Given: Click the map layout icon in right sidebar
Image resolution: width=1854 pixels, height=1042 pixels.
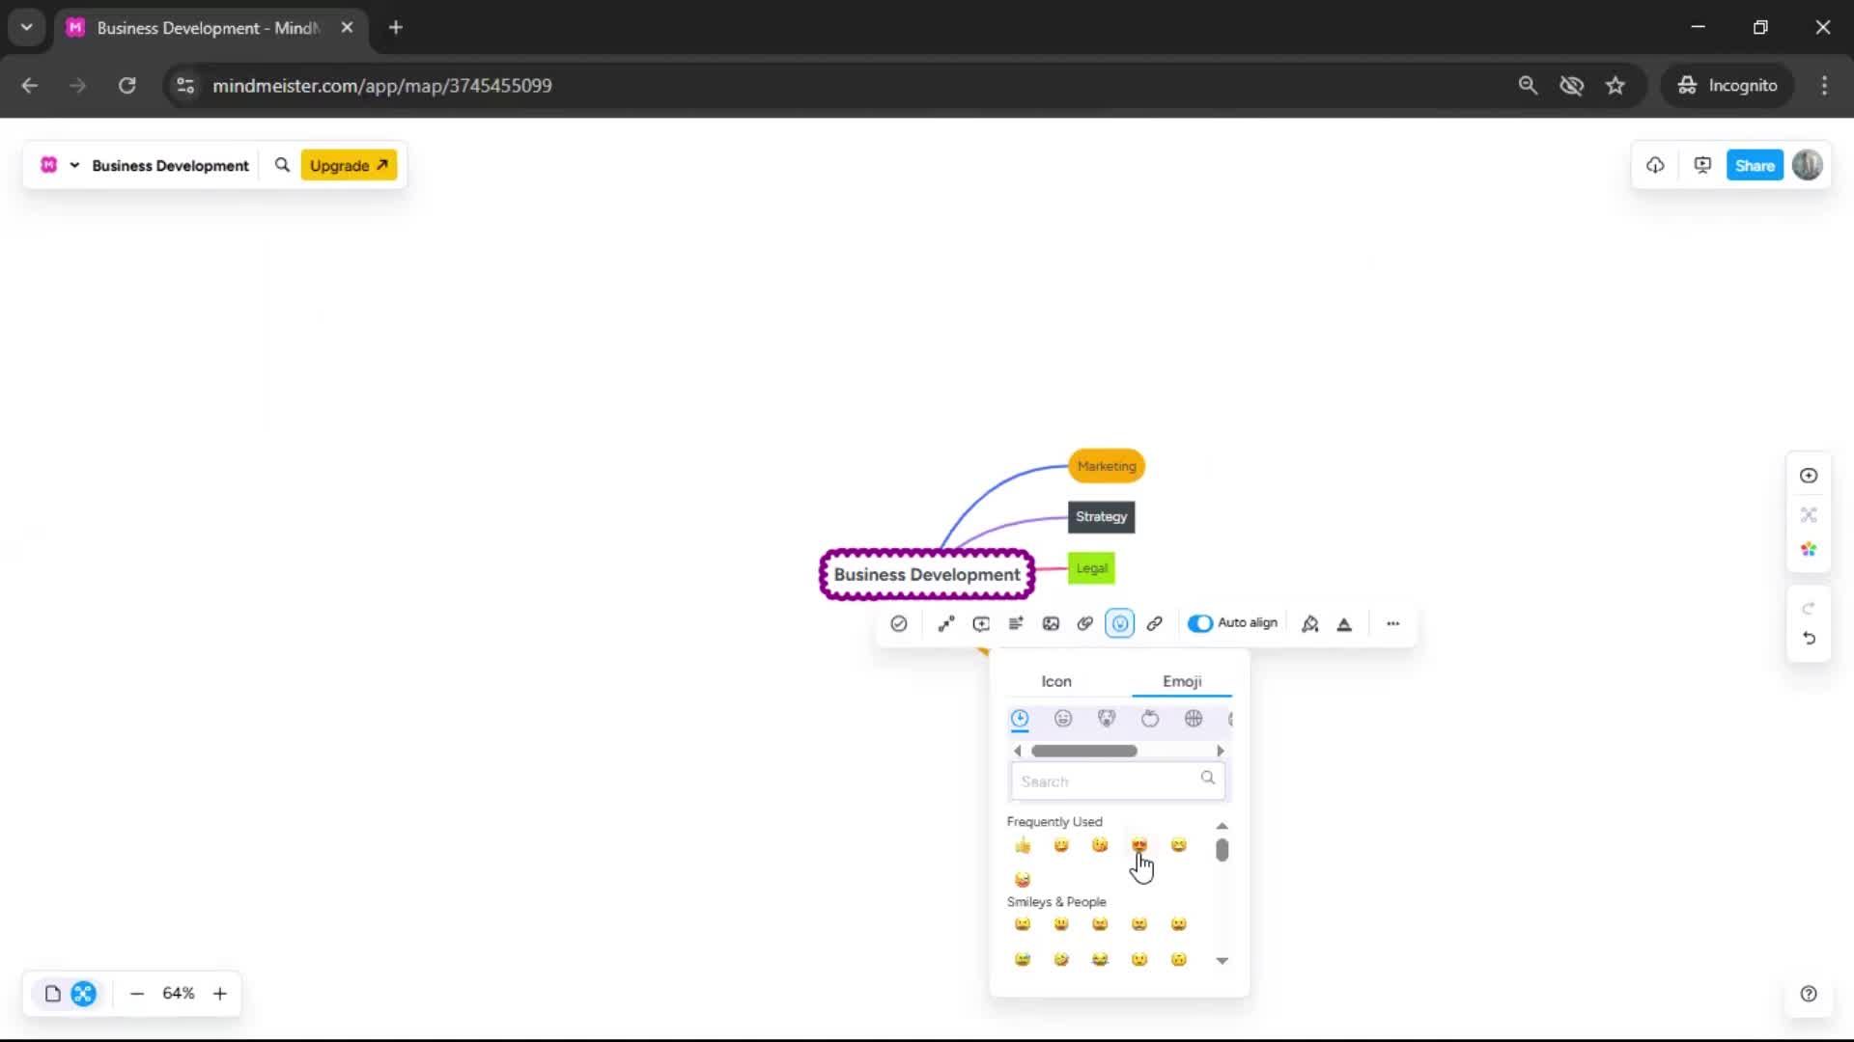Looking at the screenshot, I should (1809, 515).
